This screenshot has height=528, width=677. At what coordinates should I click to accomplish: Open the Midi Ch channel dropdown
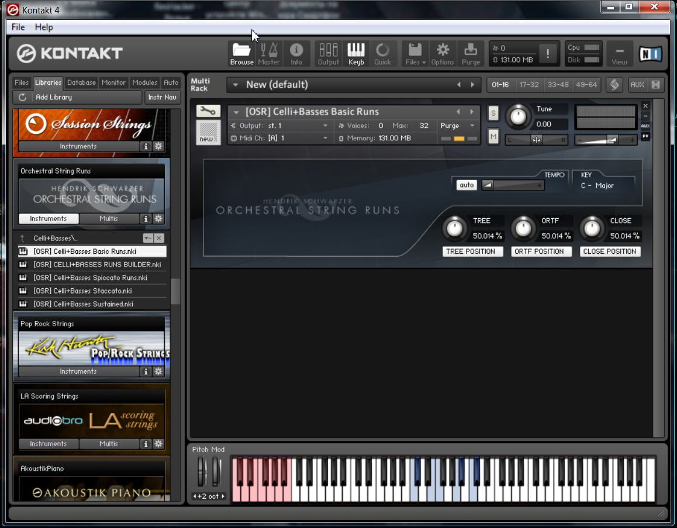[x=325, y=138]
